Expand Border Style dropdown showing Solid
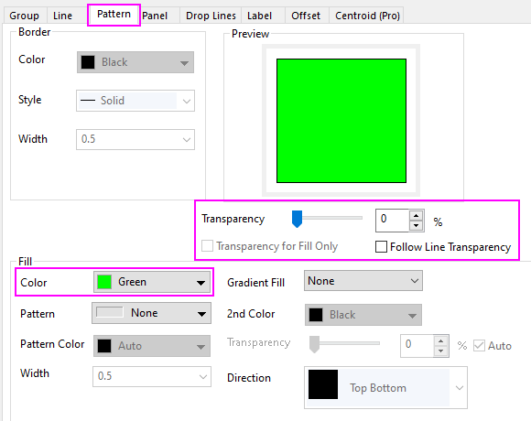531x421 pixels. (x=135, y=101)
